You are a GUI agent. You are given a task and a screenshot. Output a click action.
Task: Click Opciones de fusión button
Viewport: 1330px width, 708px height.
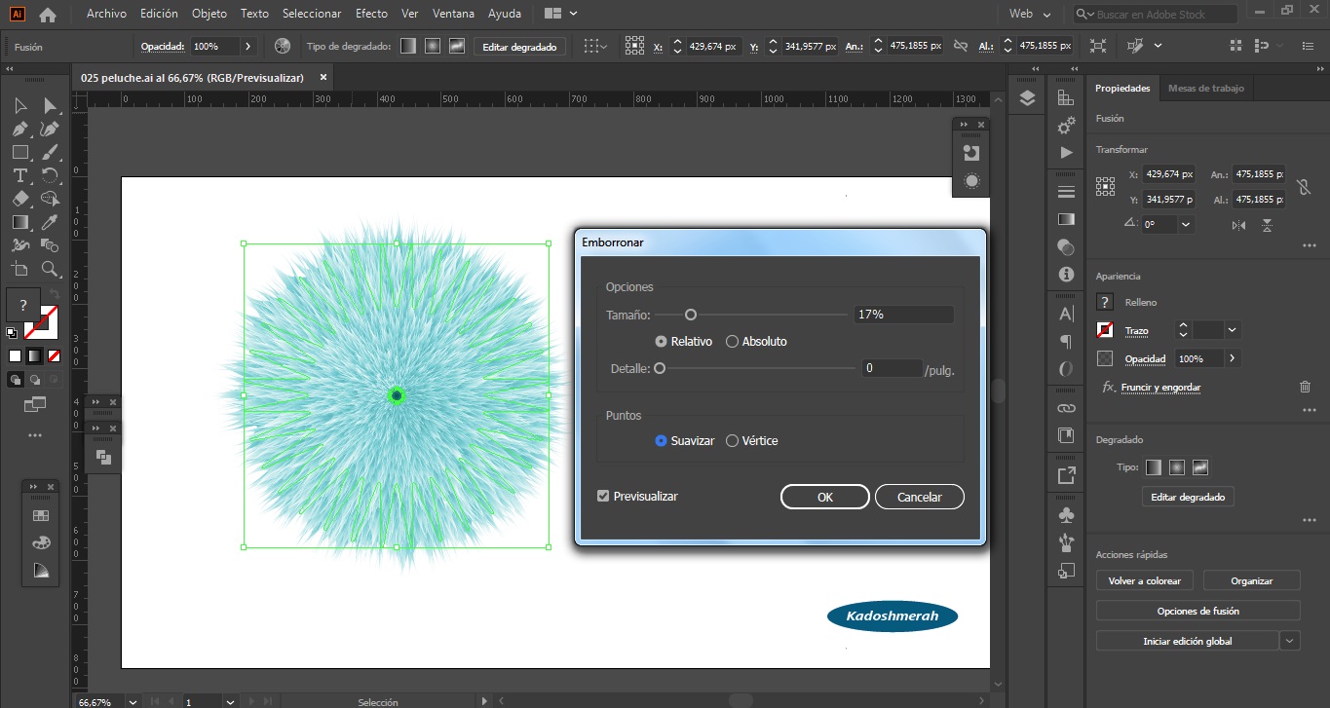(1198, 611)
